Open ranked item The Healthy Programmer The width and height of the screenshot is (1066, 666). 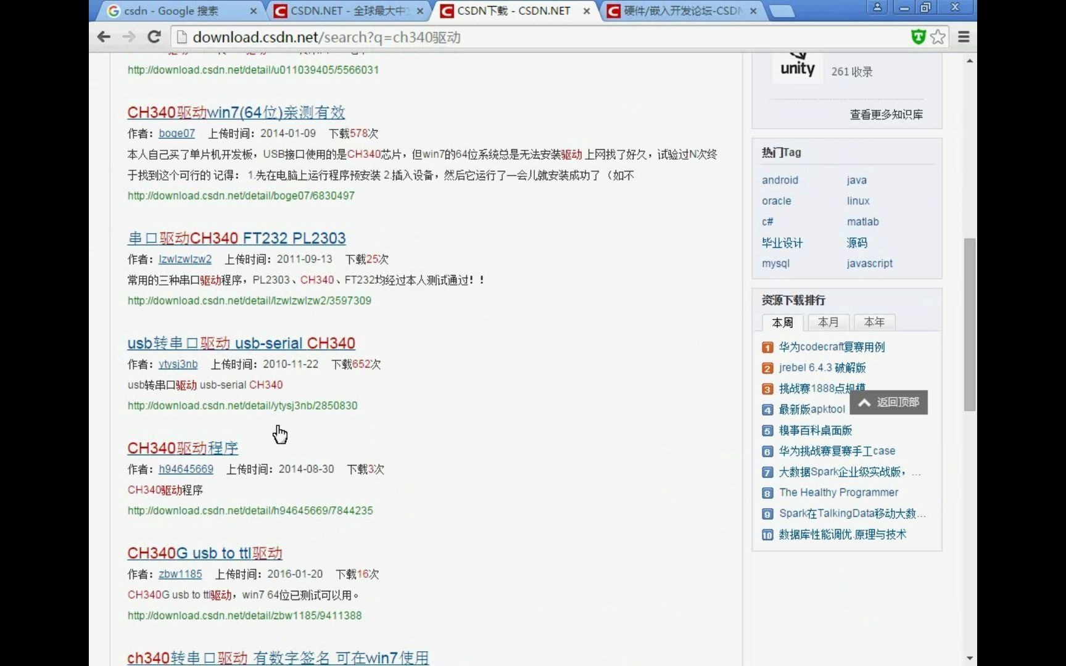(838, 492)
